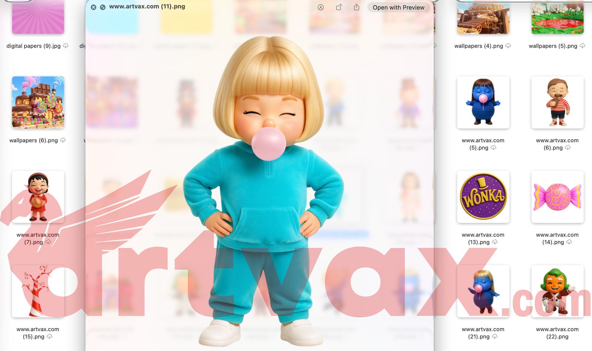
Task: Select the boy eating chocolate thumbnail
Action: [x=557, y=102]
